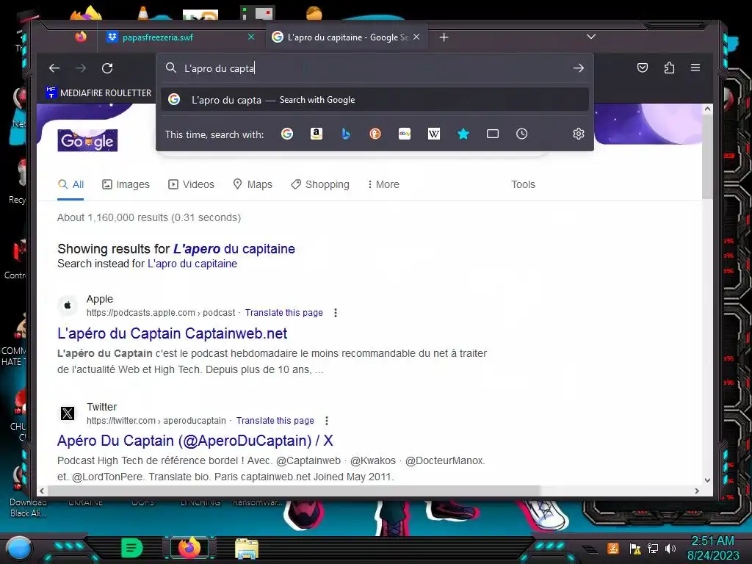
Task: Open Apéro Du Captain Twitter result
Action: click(x=195, y=441)
